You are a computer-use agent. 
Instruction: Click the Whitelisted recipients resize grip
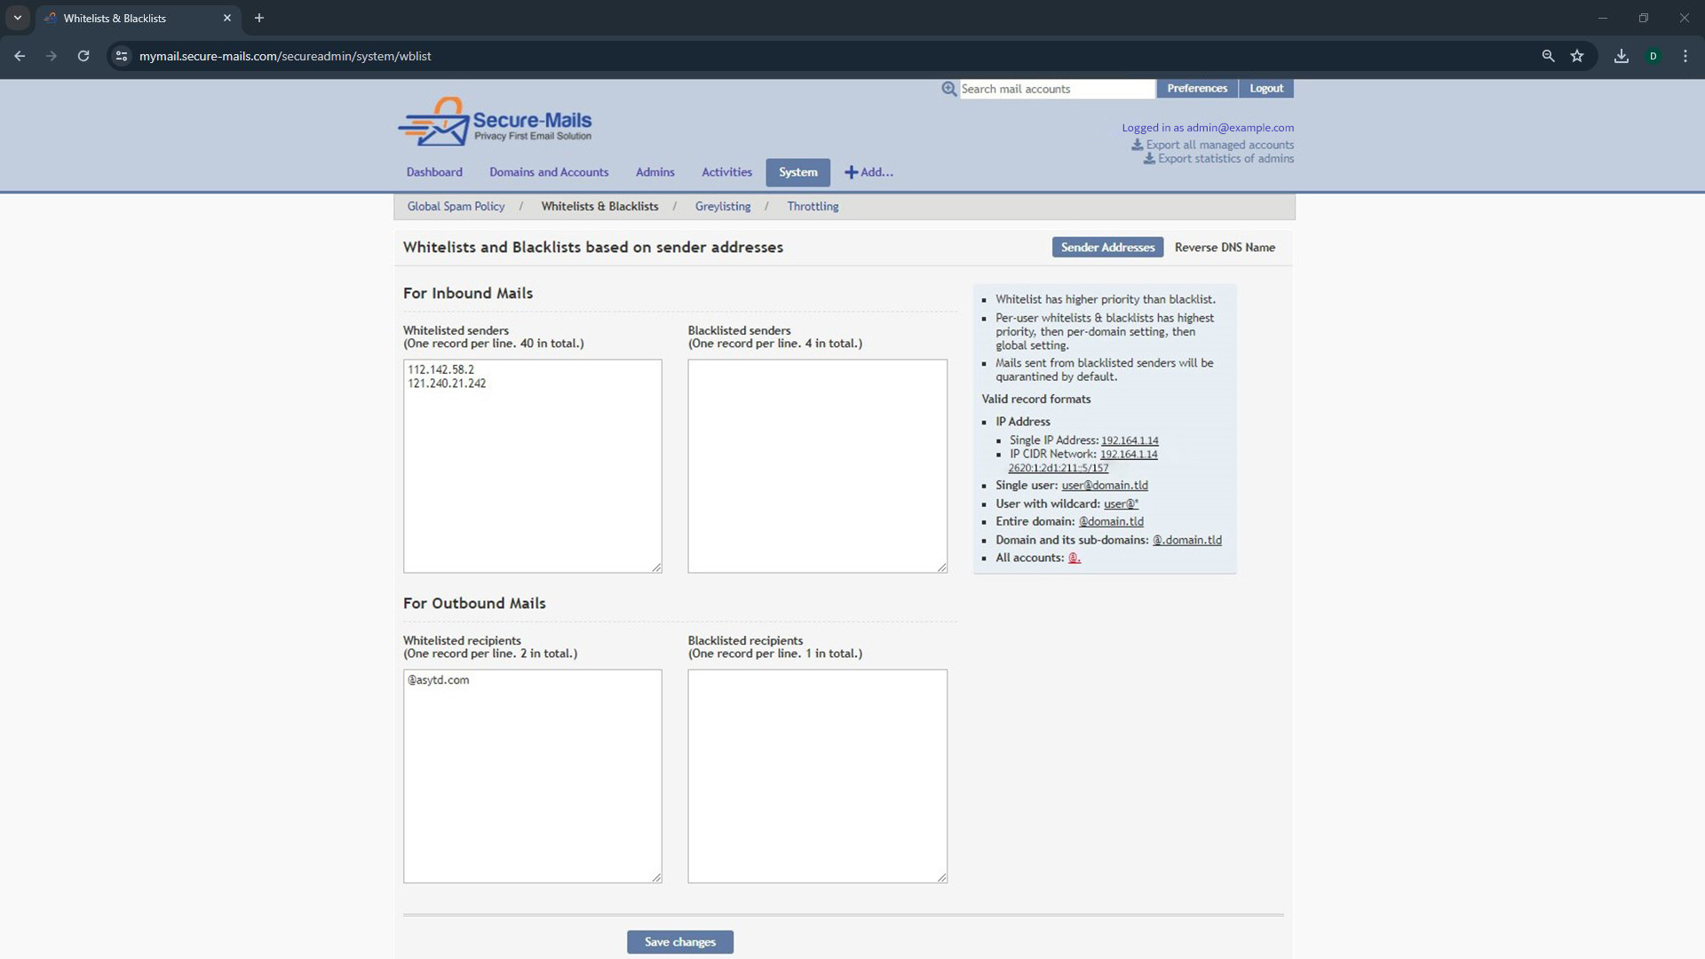[x=656, y=877]
